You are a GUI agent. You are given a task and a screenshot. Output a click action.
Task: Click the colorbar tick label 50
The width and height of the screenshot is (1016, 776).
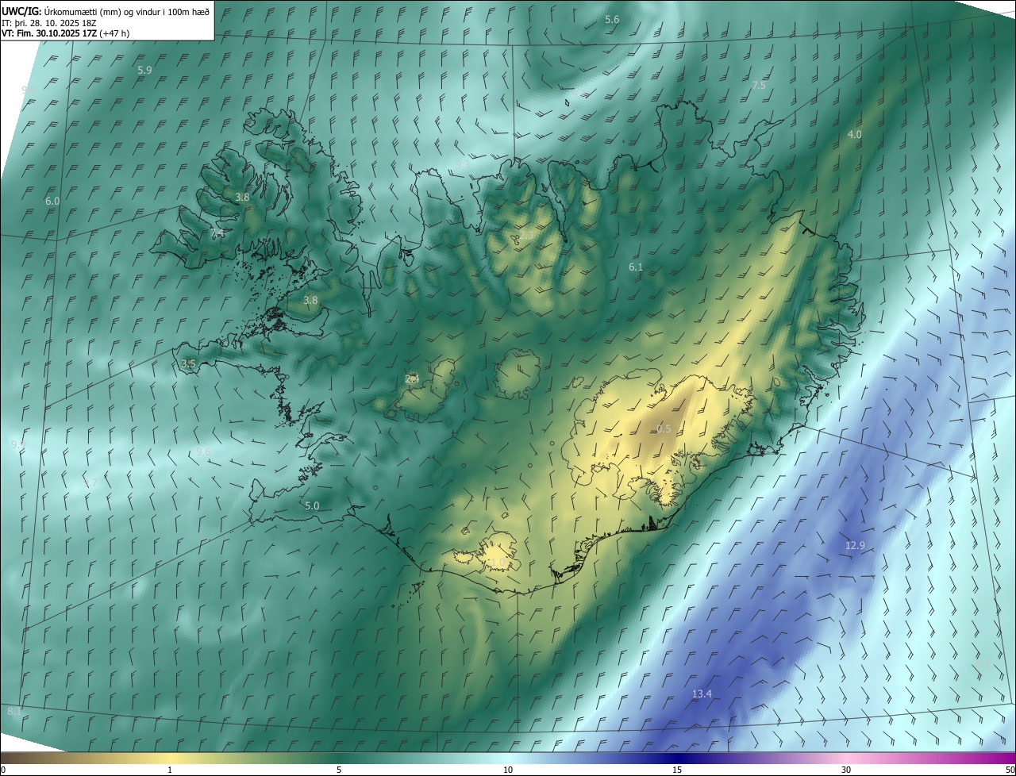1010,770
